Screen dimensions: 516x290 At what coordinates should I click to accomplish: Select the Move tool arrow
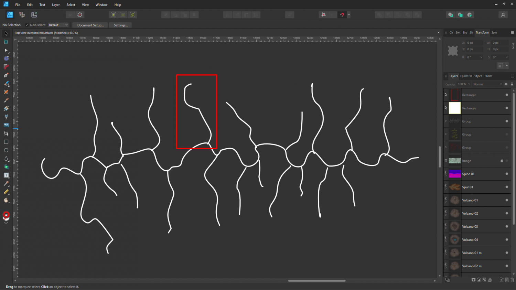click(x=6, y=33)
